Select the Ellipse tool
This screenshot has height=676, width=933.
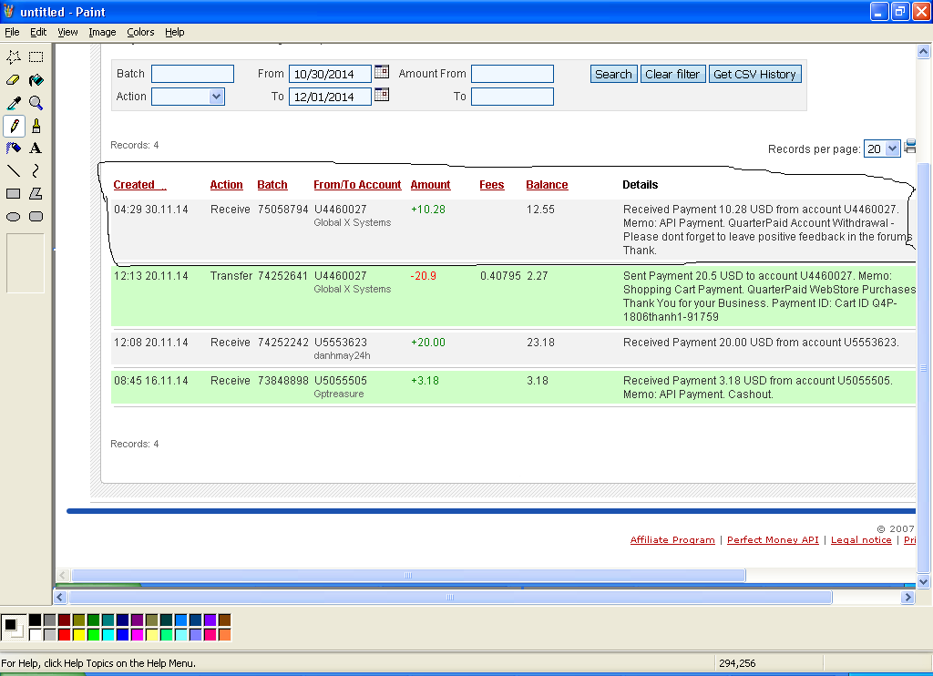14,216
